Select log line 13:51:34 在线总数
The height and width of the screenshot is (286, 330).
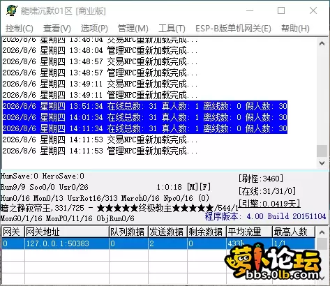[145, 106]
